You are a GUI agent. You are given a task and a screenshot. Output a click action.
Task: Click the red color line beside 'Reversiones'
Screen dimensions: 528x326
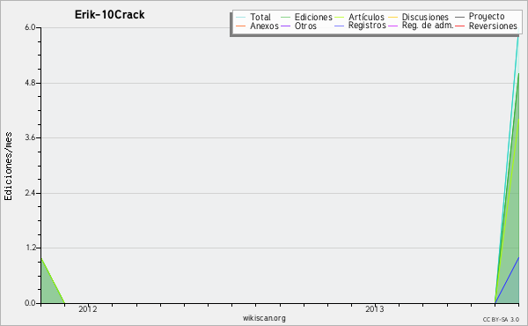[459, 26]
